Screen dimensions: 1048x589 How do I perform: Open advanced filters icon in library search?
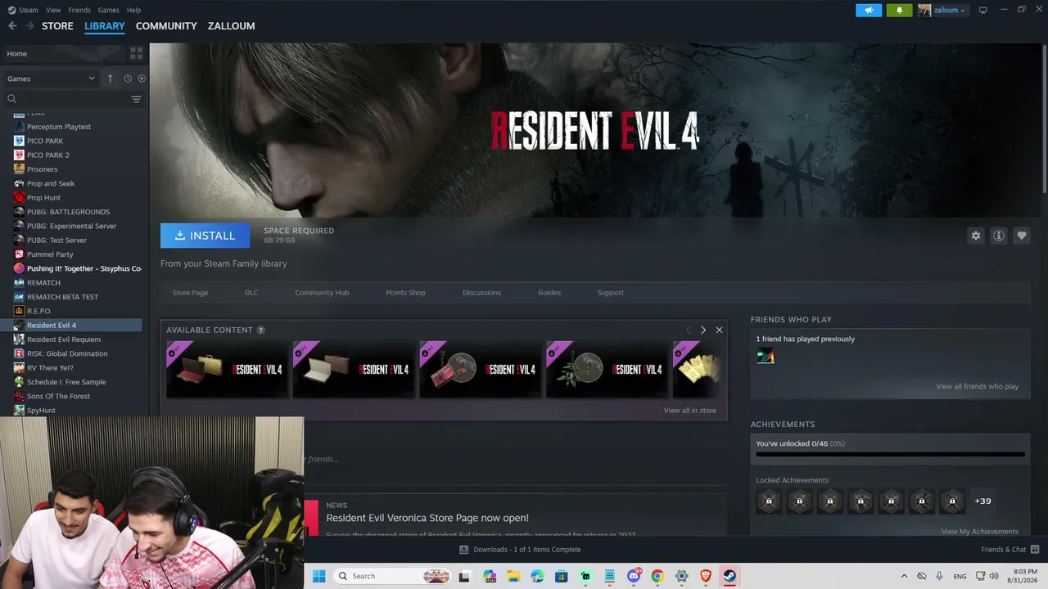tap(136, 99)
